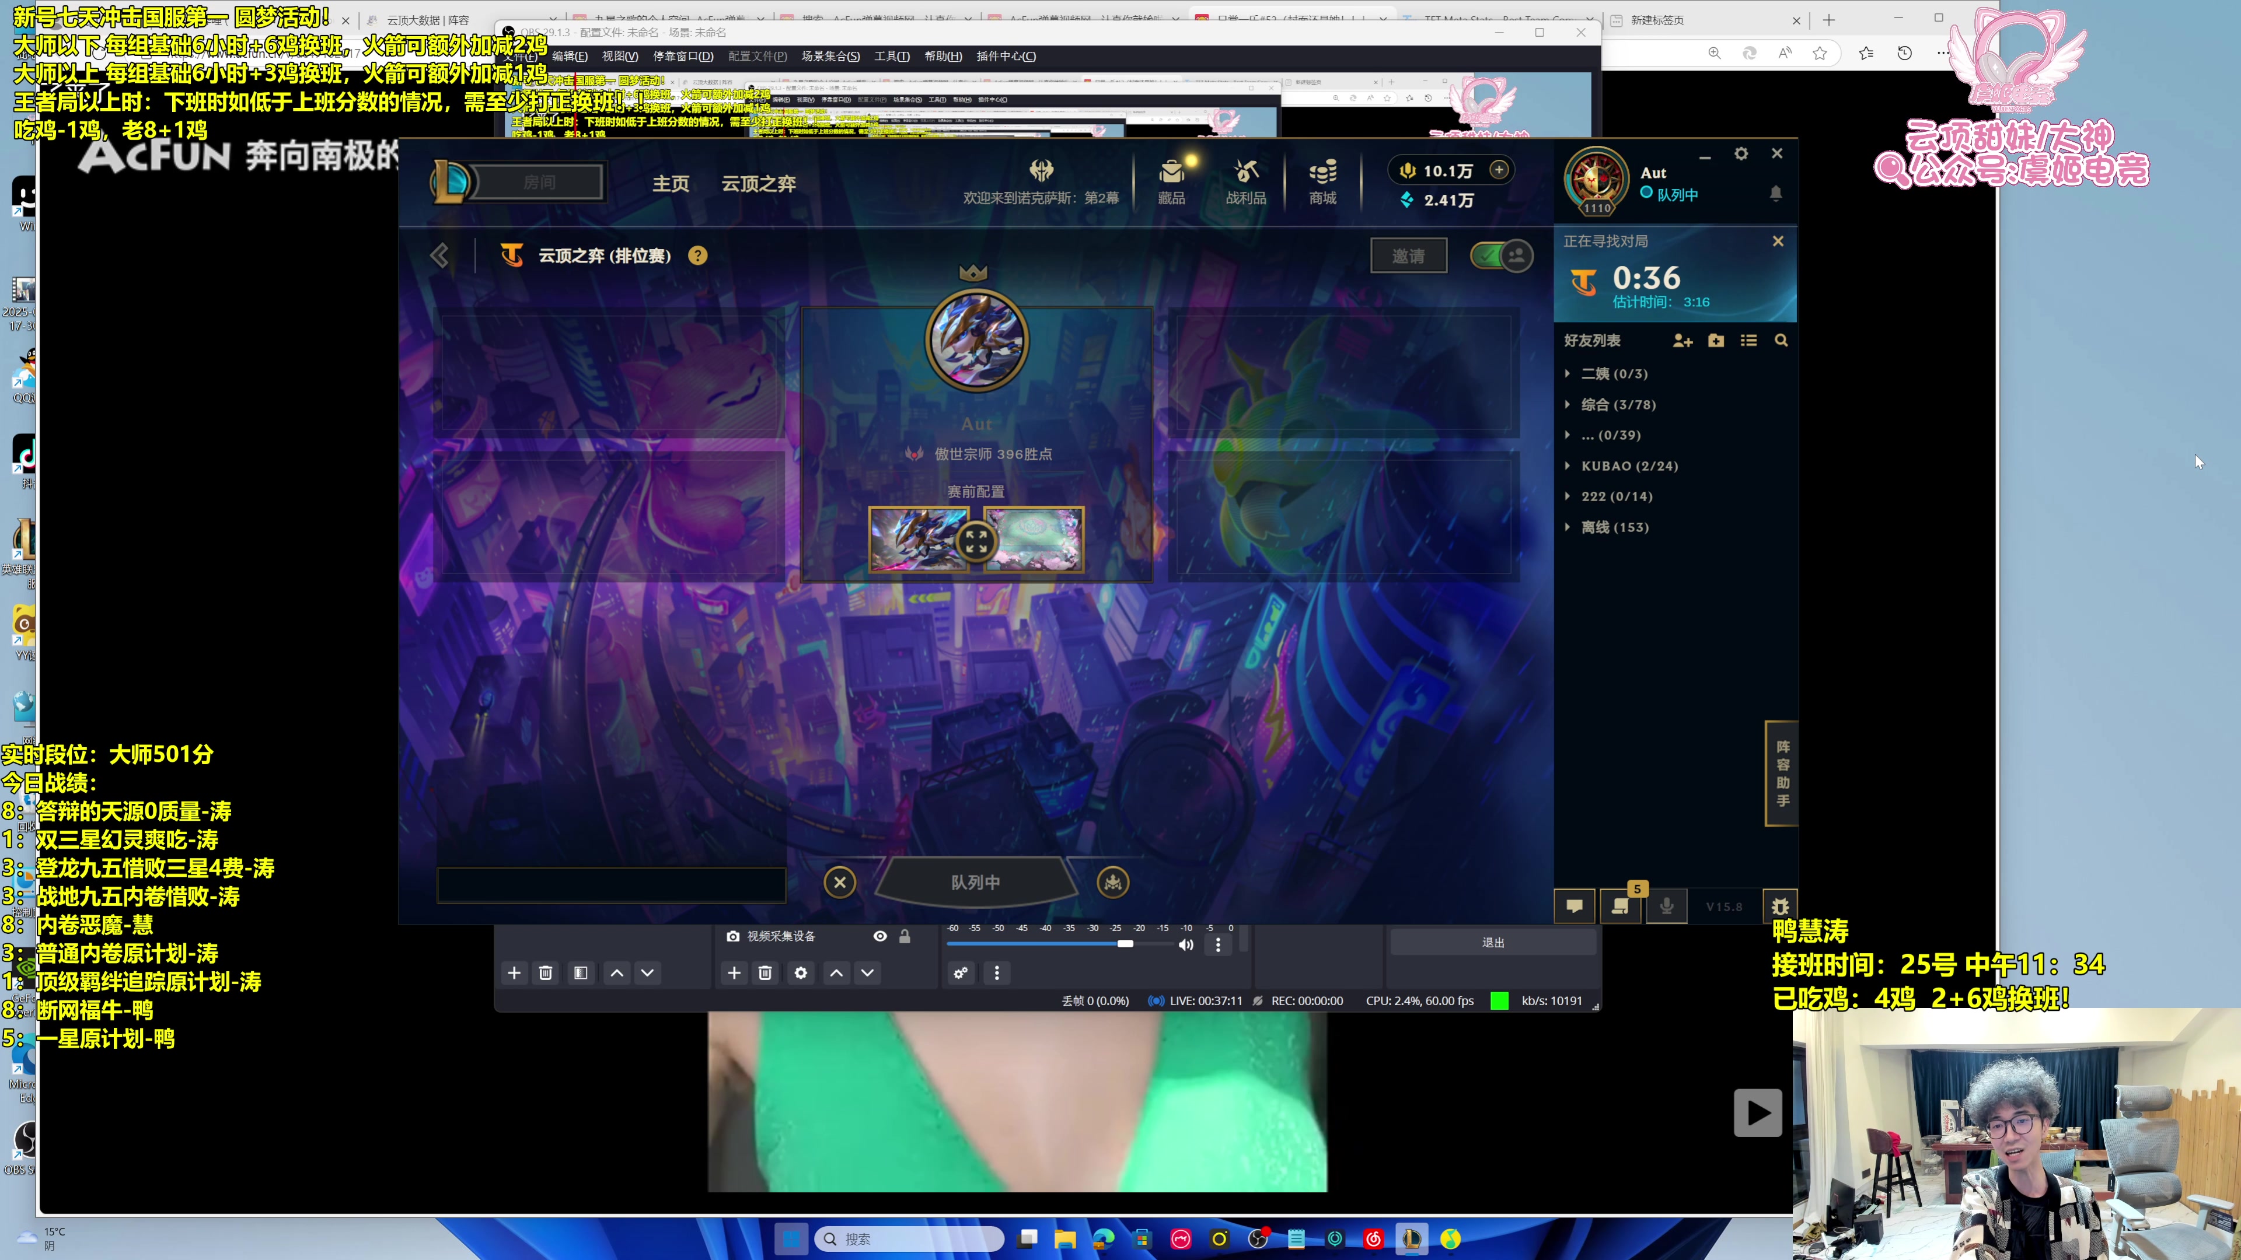Click the microphone icon at client bottom
Viewport: 2241px width, 1260px height.
click(x=1667, y=906)
